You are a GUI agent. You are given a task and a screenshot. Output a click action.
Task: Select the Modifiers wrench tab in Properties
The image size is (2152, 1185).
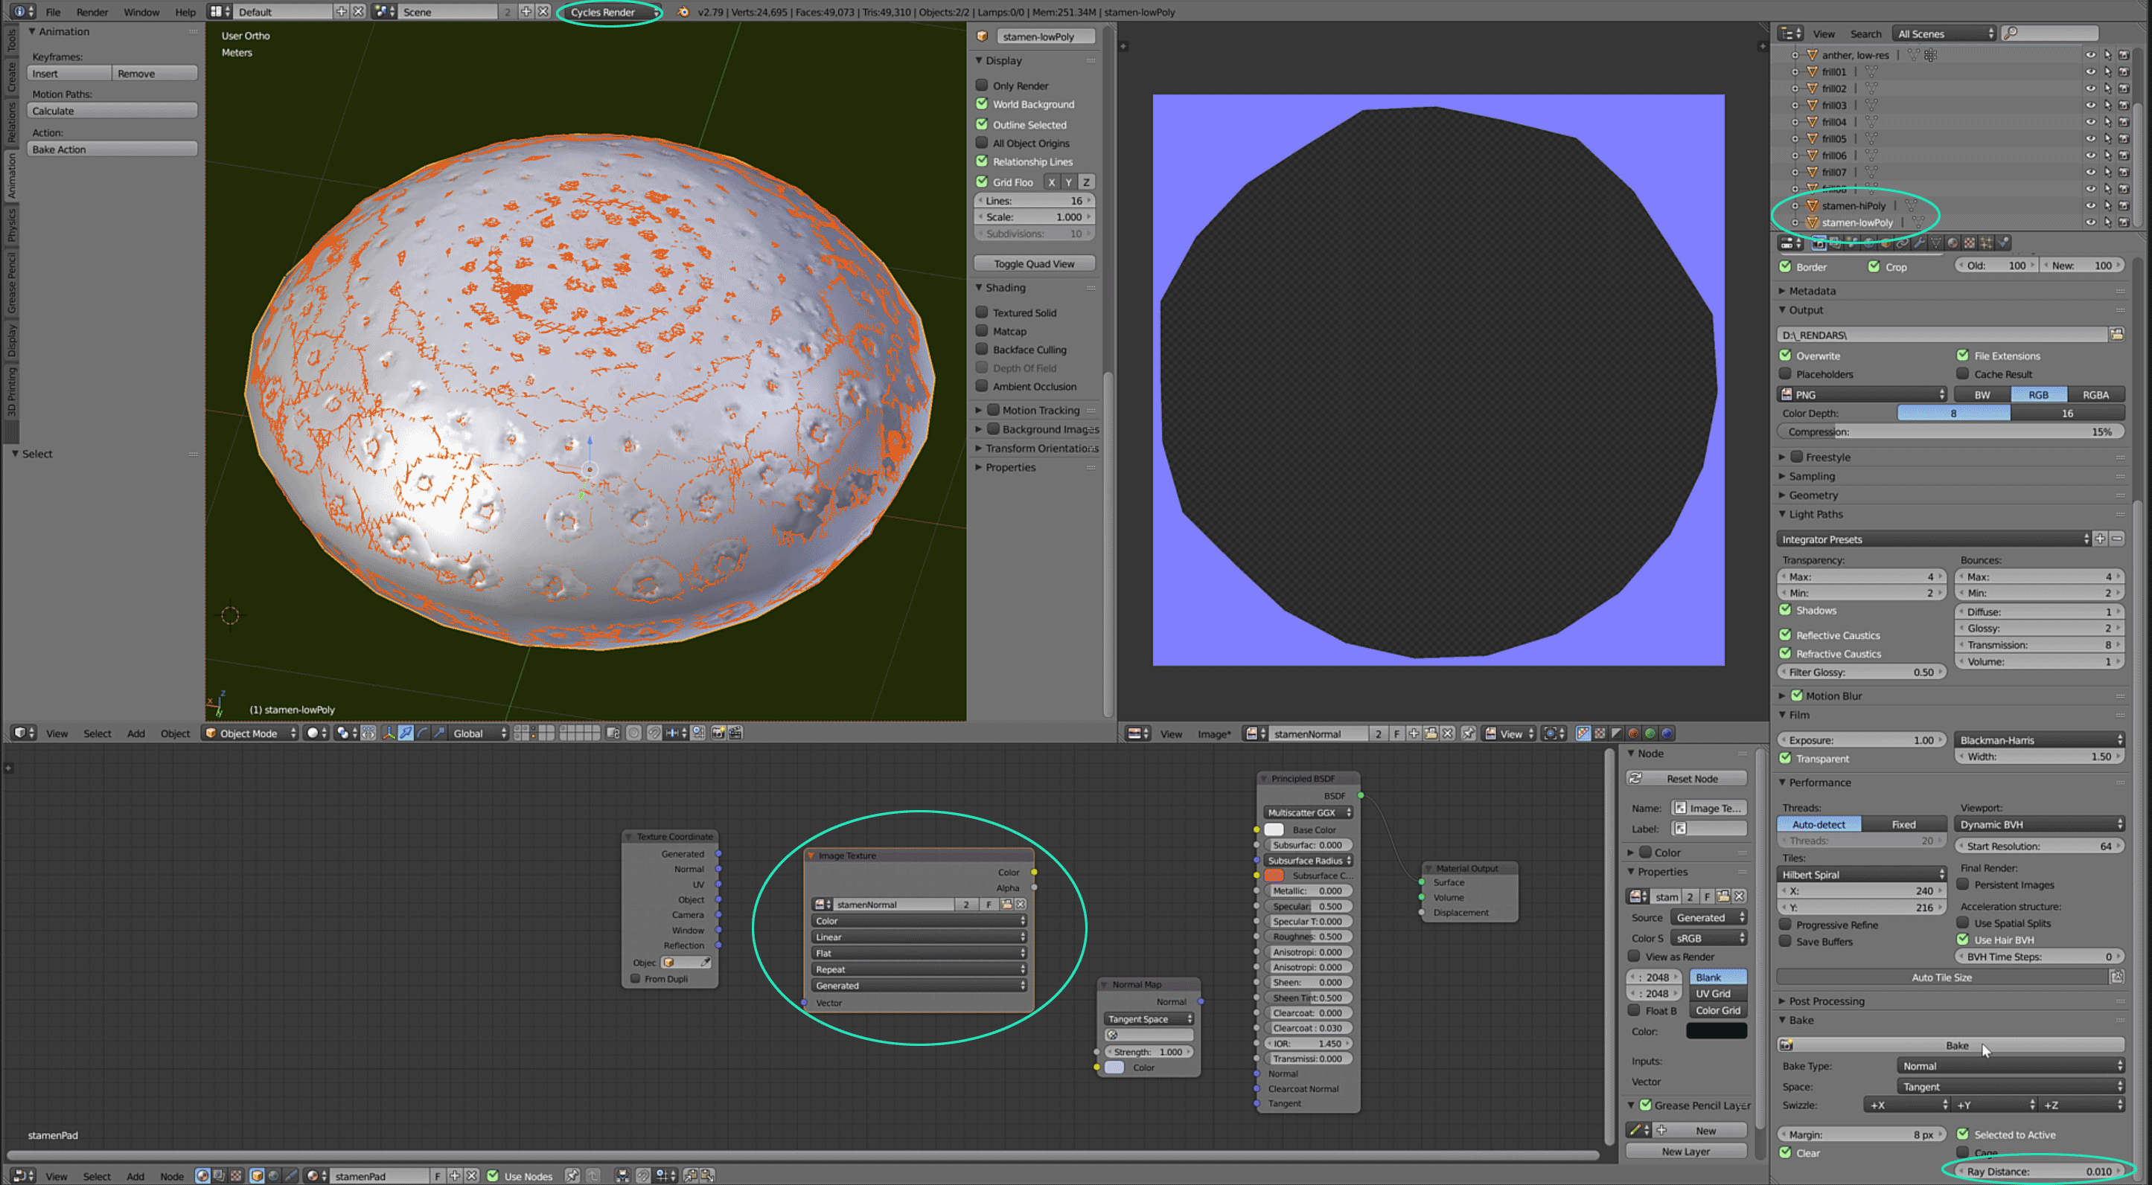pyautogui.click(x=1921, y=243)
